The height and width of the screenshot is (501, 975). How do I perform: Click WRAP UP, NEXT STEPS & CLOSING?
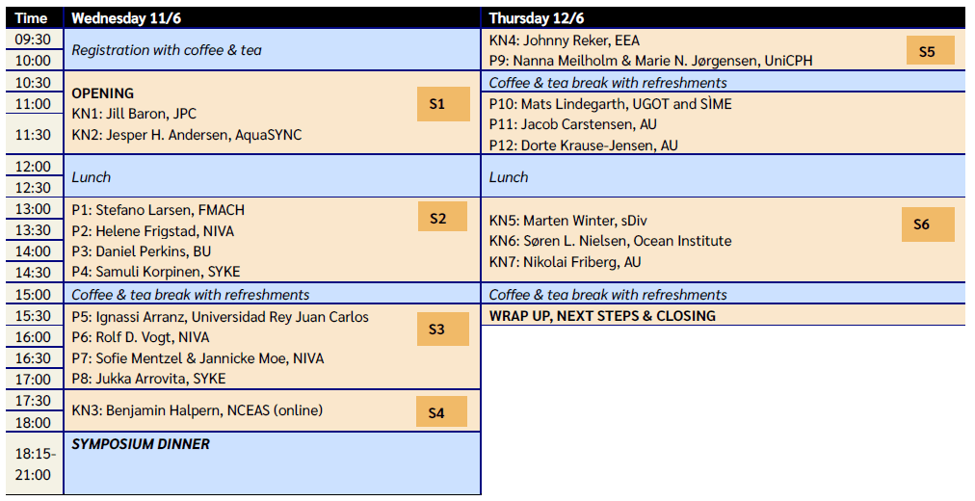click(x=602, y=316)
